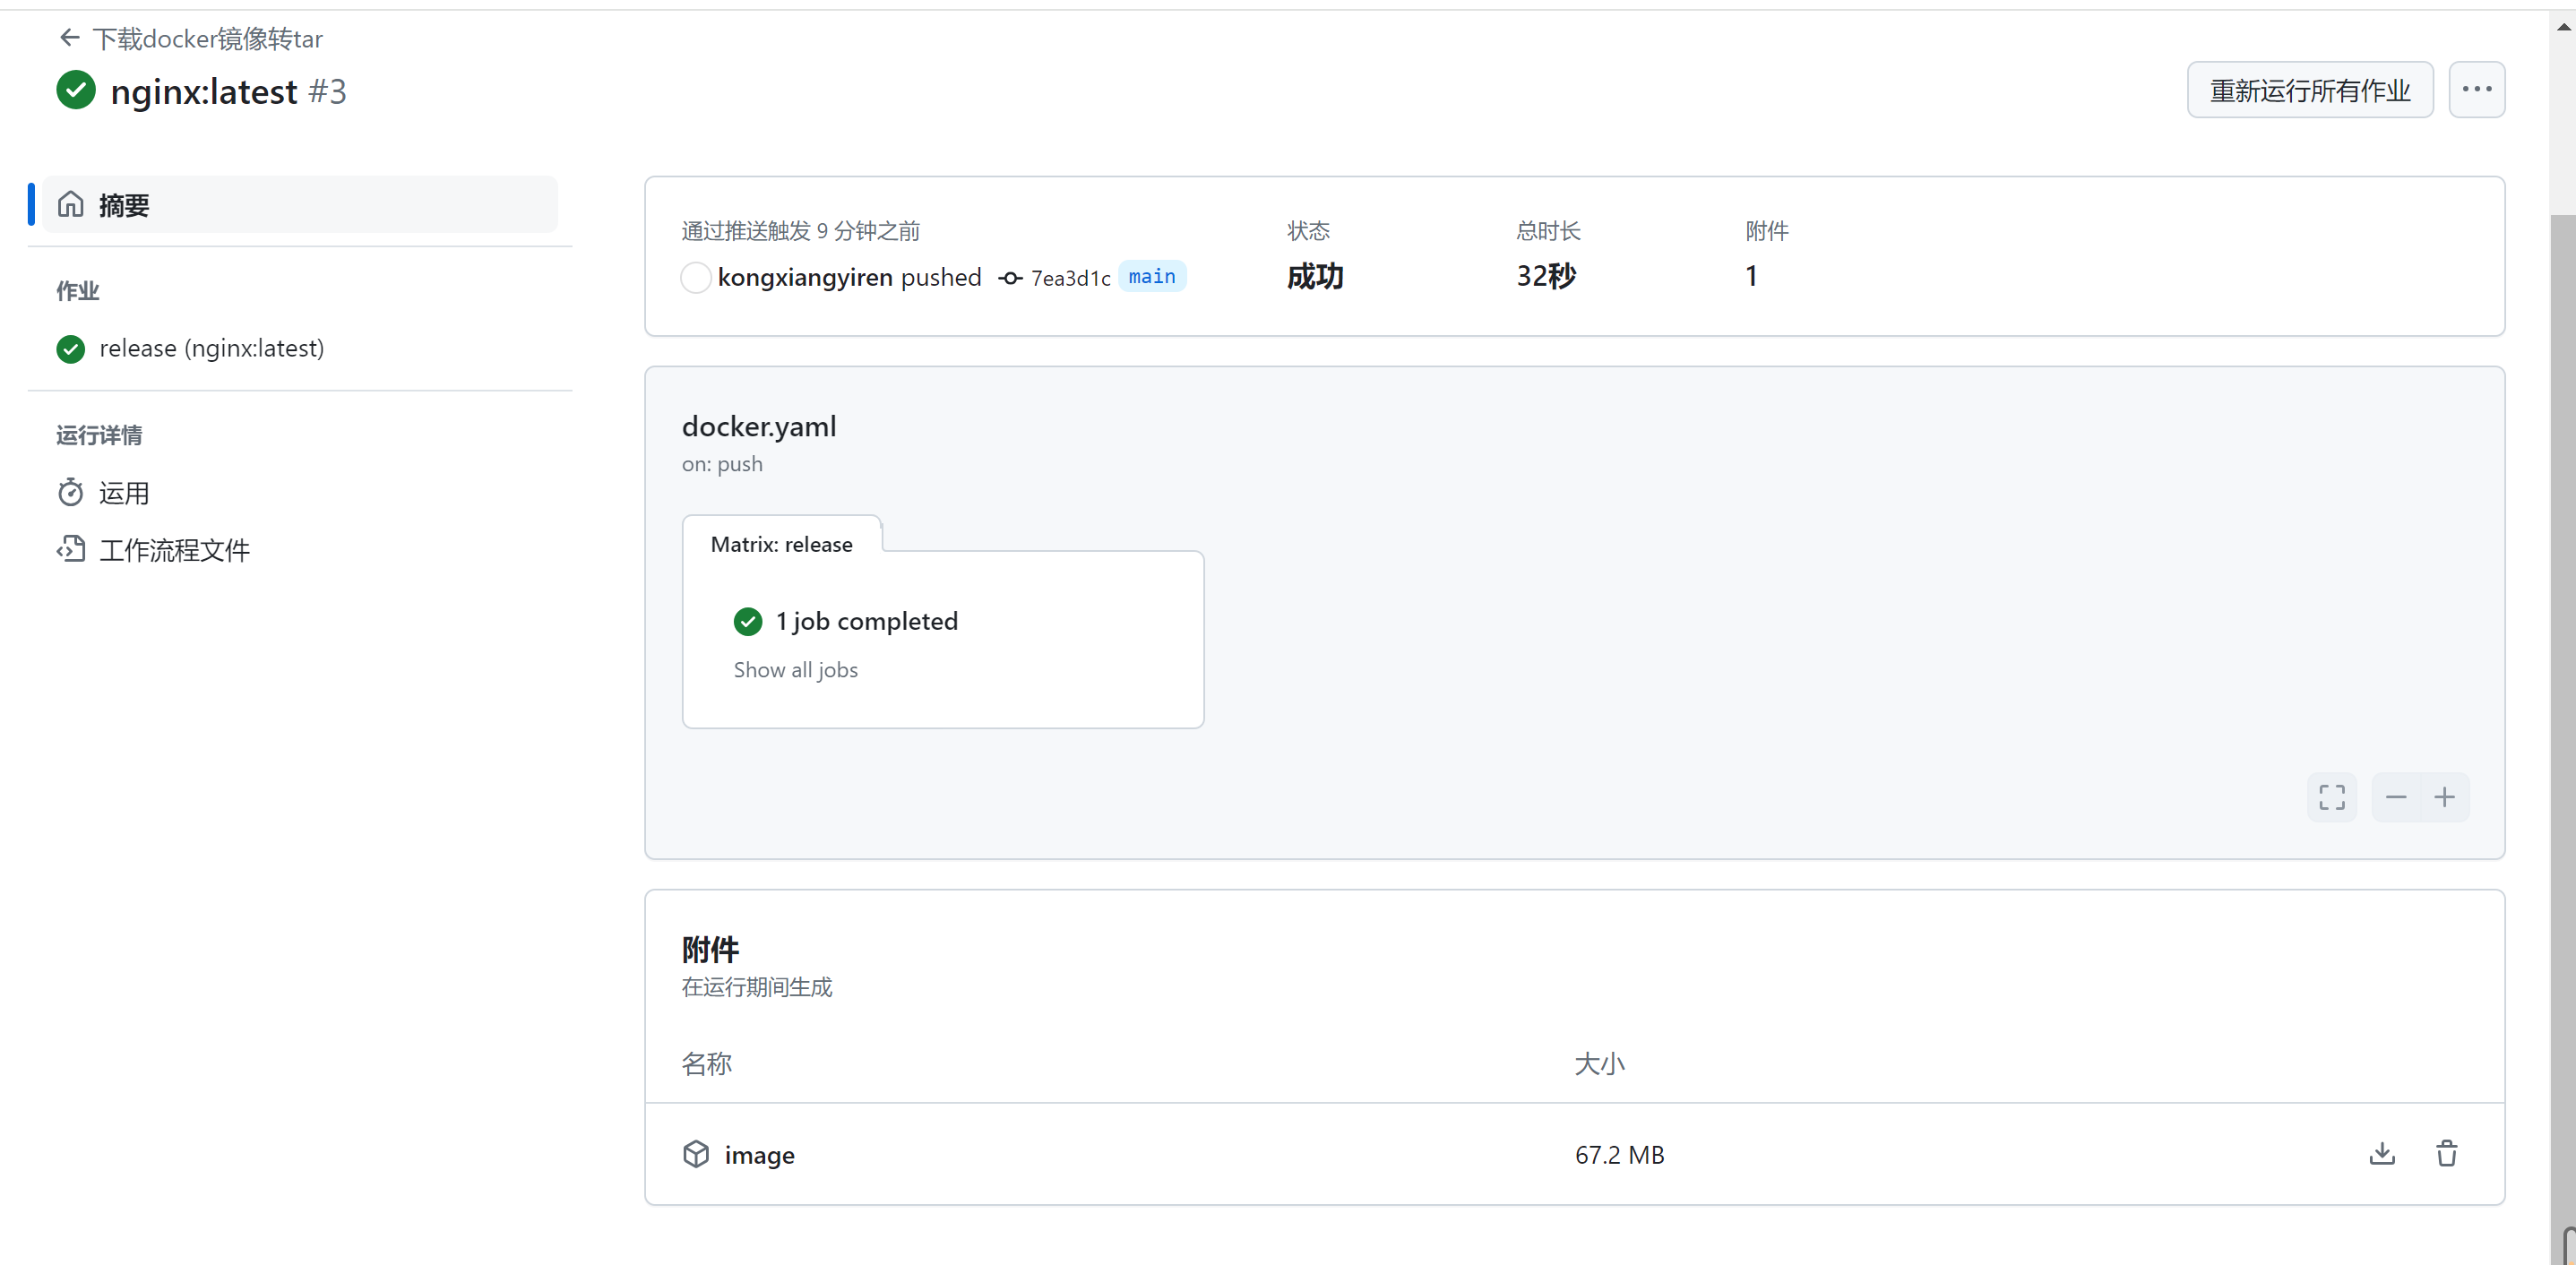Viewport: 2576px width, 1265px height.
Task: Click the image artifact name
Action: click(x=759, y=1155)
